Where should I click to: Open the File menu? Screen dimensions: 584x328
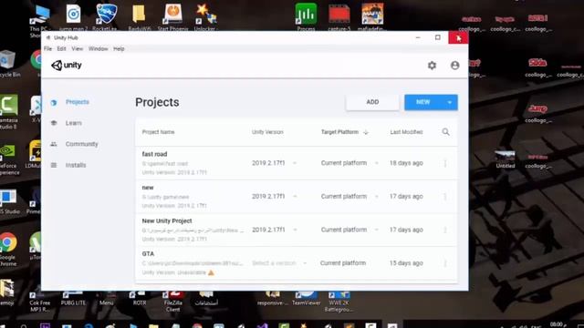tap(48, 48)
